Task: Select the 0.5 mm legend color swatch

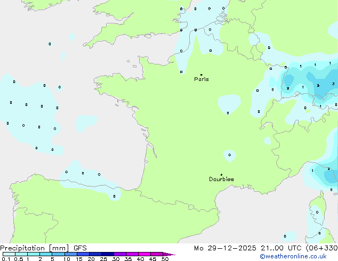Action: [x=21, y=254]
